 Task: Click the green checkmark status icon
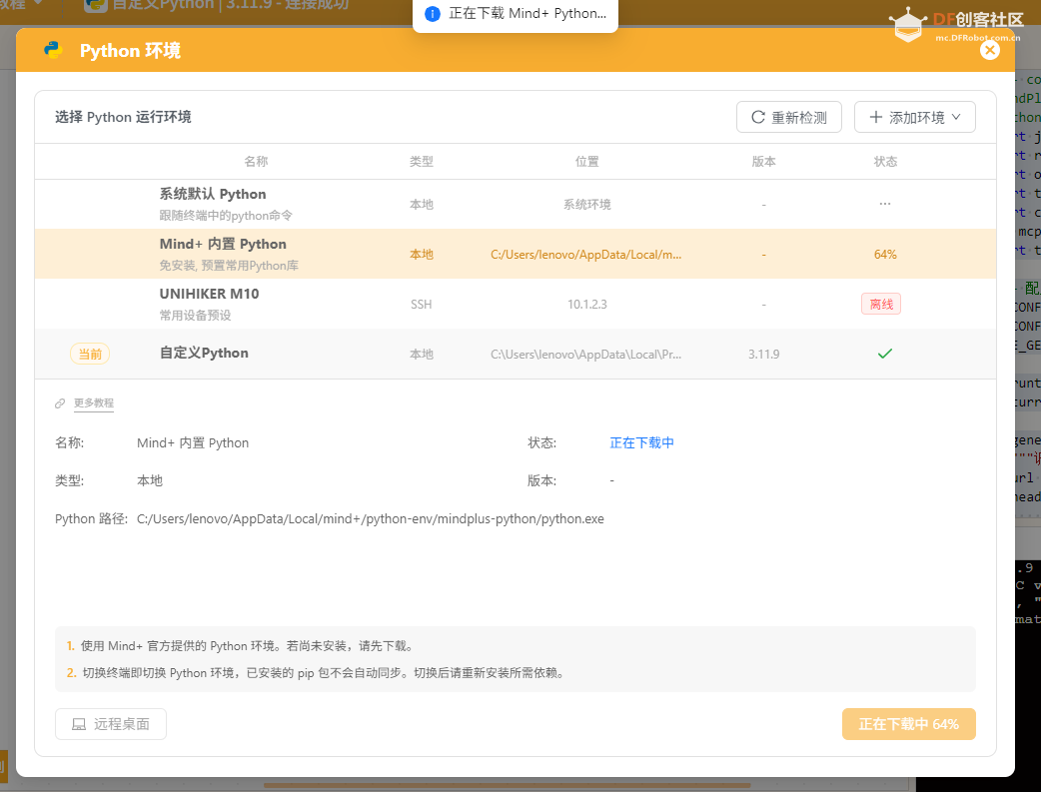click(885, 354)
